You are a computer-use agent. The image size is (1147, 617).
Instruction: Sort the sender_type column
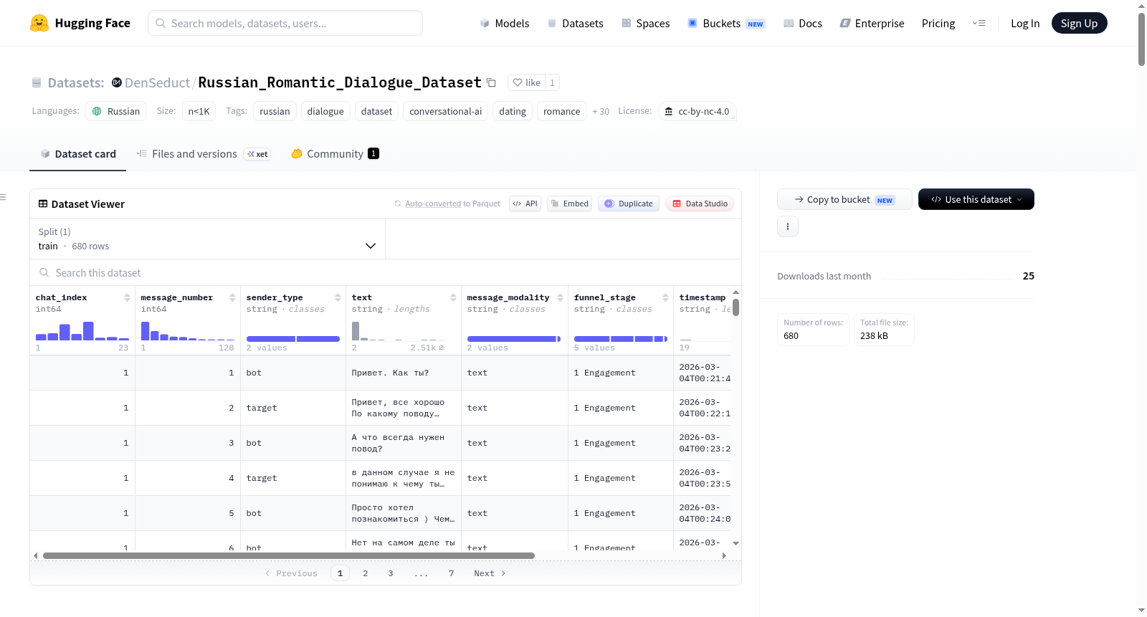(x=338, y=297)
